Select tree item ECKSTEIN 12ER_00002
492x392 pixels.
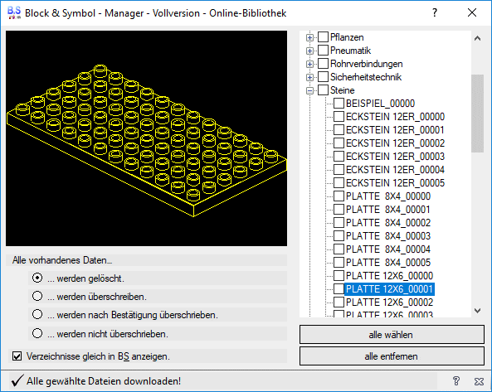pyautogui.click(x=395, y=143)
